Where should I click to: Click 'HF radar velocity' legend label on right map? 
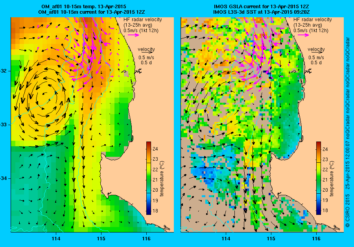312,20
